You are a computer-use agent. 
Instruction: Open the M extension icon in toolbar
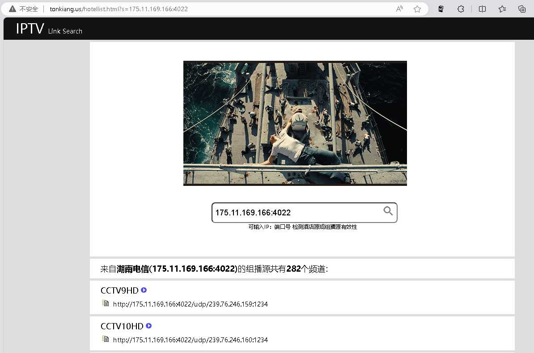coord(441,9)
